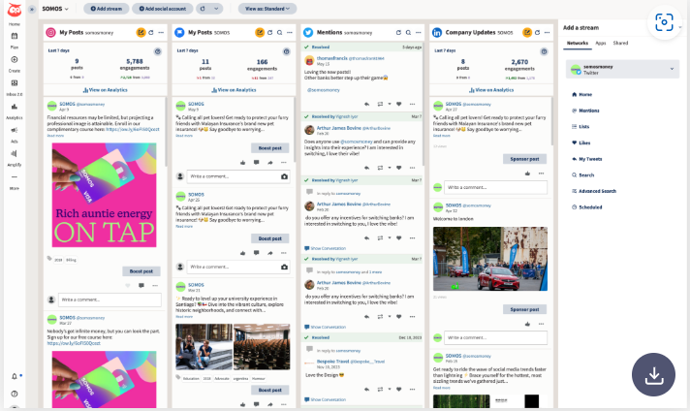Open Rich auntie energy post image
Screen dimensions: 690x411
pyautogui.click(x=105, y=195)
